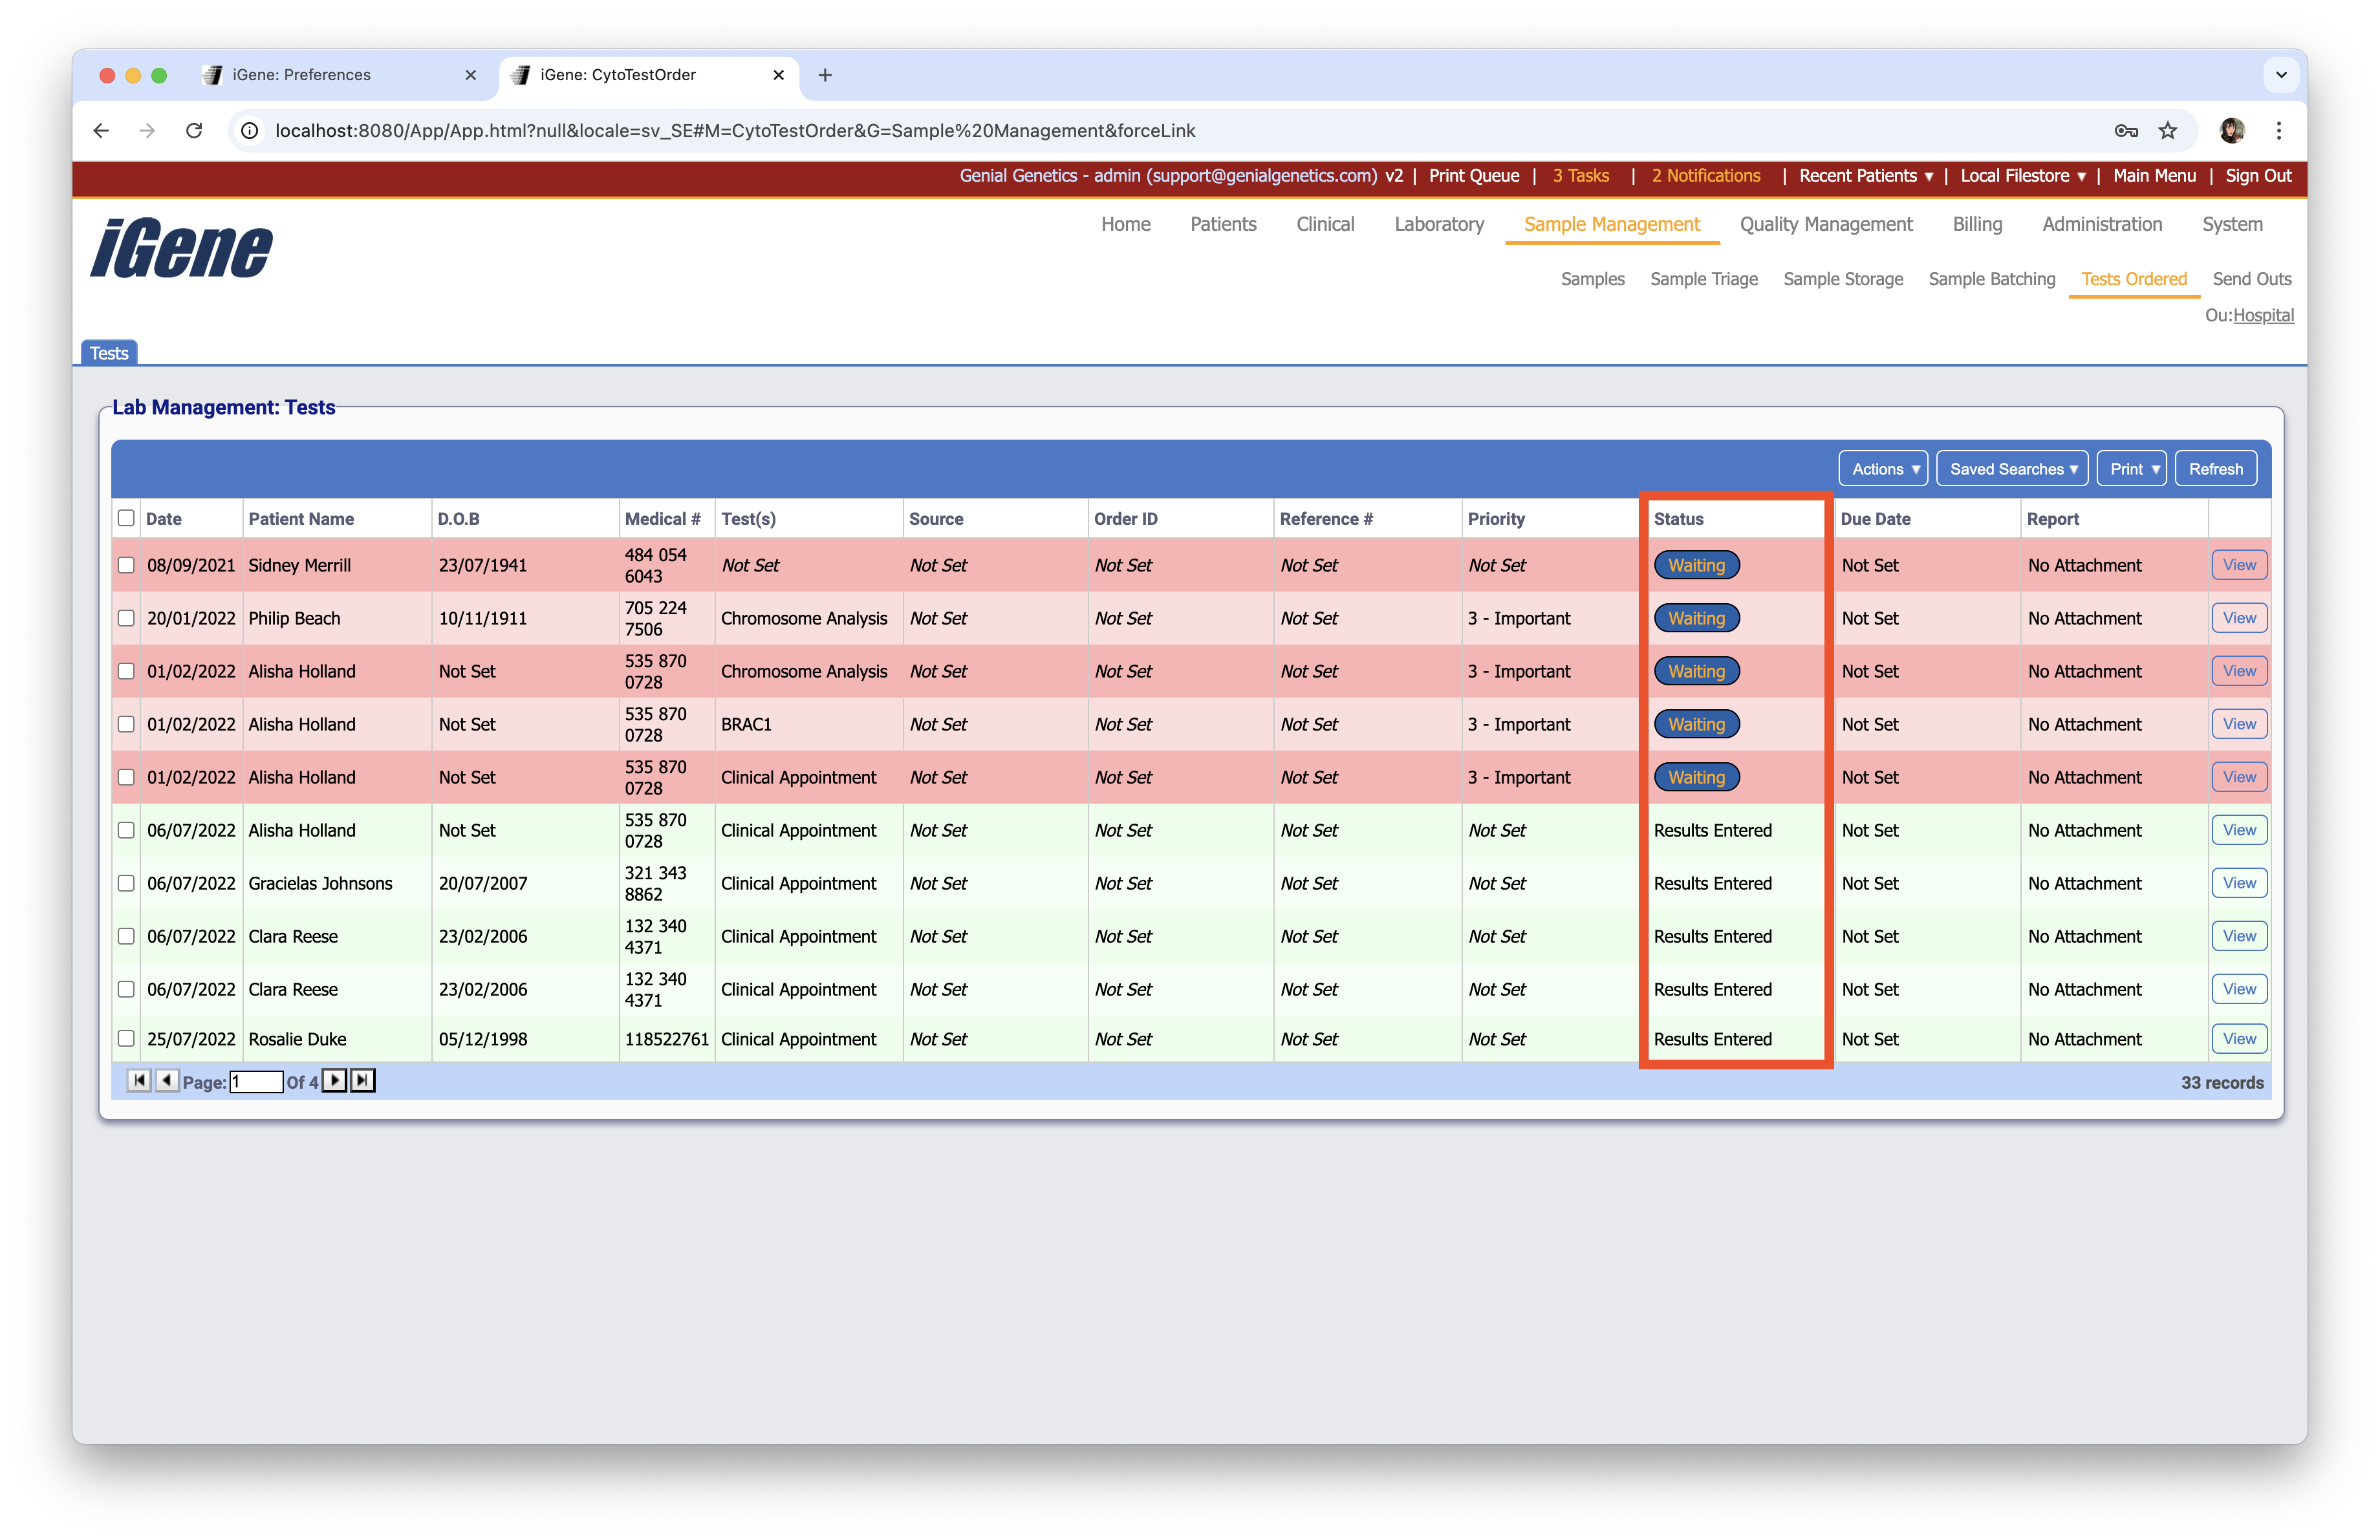Screen dimensions: 2380x1540
Task: Select the Rosalie Duke row checkbox
Action: click(x=126, y=1038)
